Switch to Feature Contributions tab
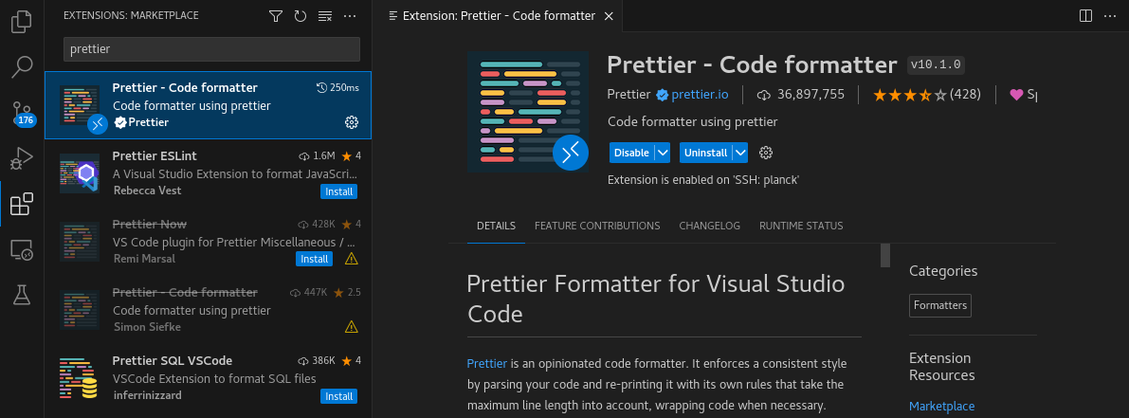 click(x=597, y=226)
